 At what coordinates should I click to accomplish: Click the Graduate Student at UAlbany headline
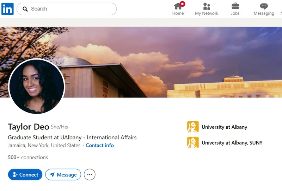[72, 138]
